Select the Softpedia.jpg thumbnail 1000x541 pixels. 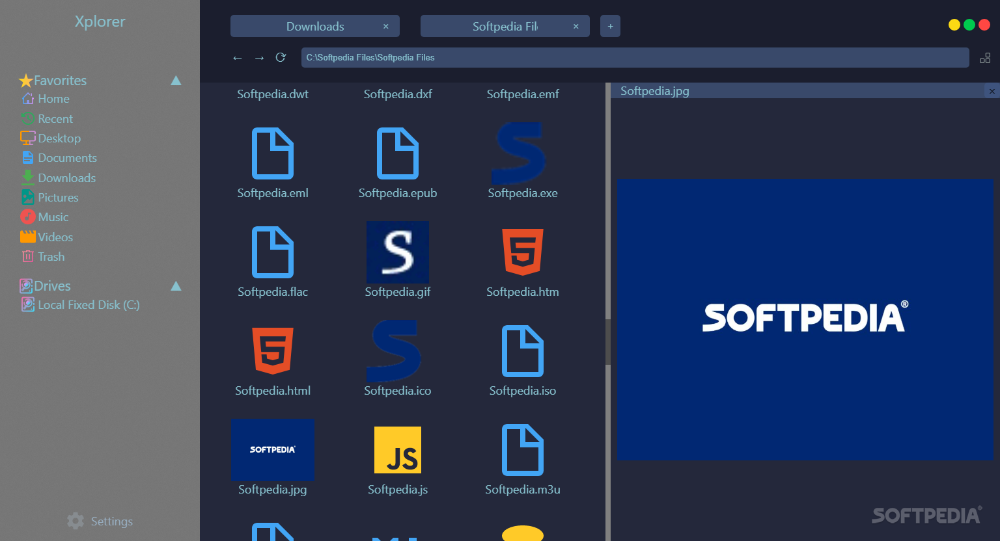tap(273, 450)
